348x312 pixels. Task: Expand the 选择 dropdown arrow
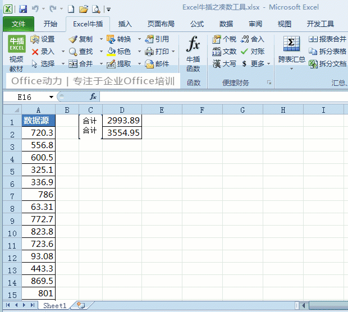coord(63,64)
